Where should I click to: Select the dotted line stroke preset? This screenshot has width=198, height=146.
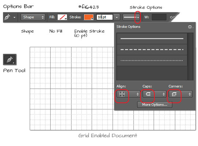pos(152,60)
